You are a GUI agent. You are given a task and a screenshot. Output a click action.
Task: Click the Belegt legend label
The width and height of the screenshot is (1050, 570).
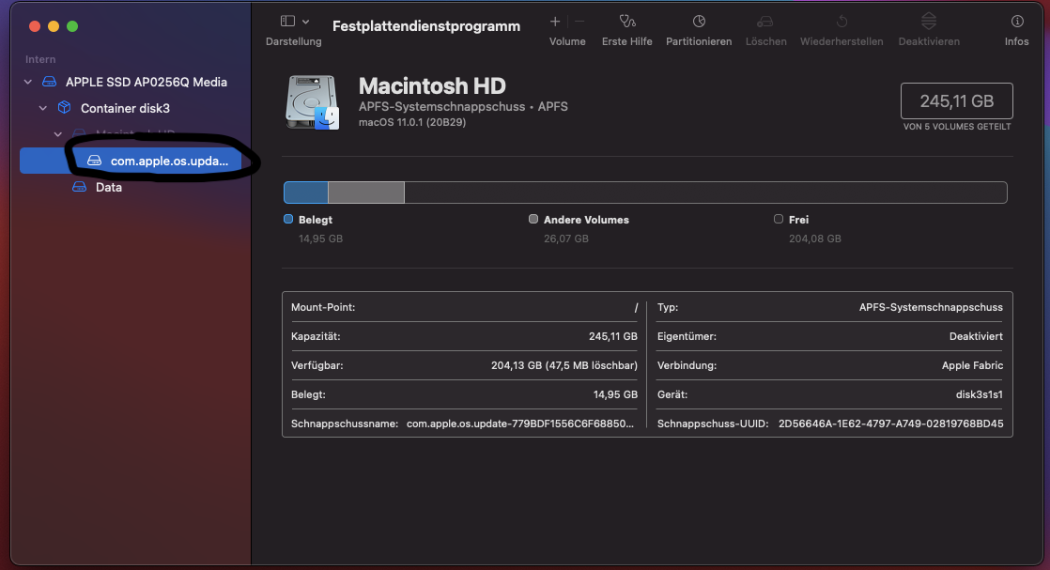316,220
